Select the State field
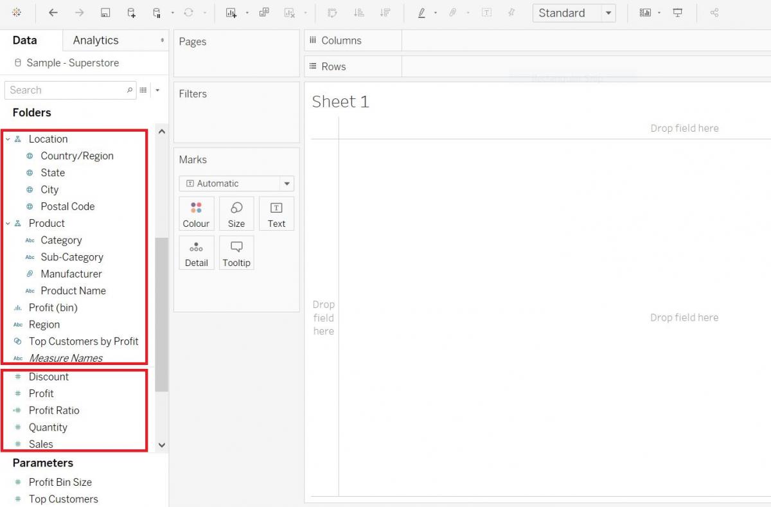Viewport: 771px width, 507px height. tap(52, 172)
